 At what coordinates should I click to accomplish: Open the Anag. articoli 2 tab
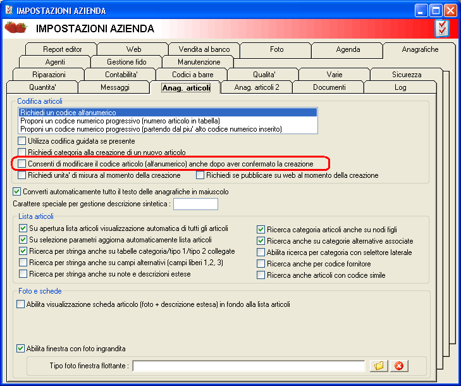tap(257, 87)
